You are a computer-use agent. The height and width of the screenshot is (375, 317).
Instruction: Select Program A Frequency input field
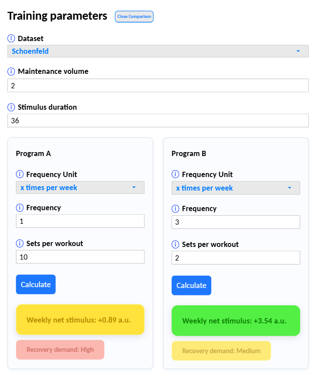80,221
